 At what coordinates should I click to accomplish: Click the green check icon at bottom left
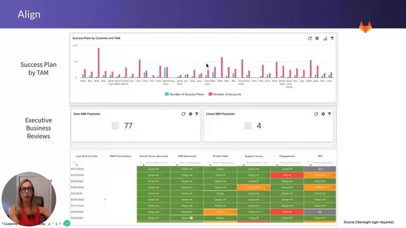[x=67, y=223]
